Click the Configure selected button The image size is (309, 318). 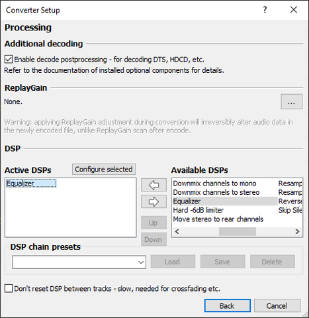[104, 170]
